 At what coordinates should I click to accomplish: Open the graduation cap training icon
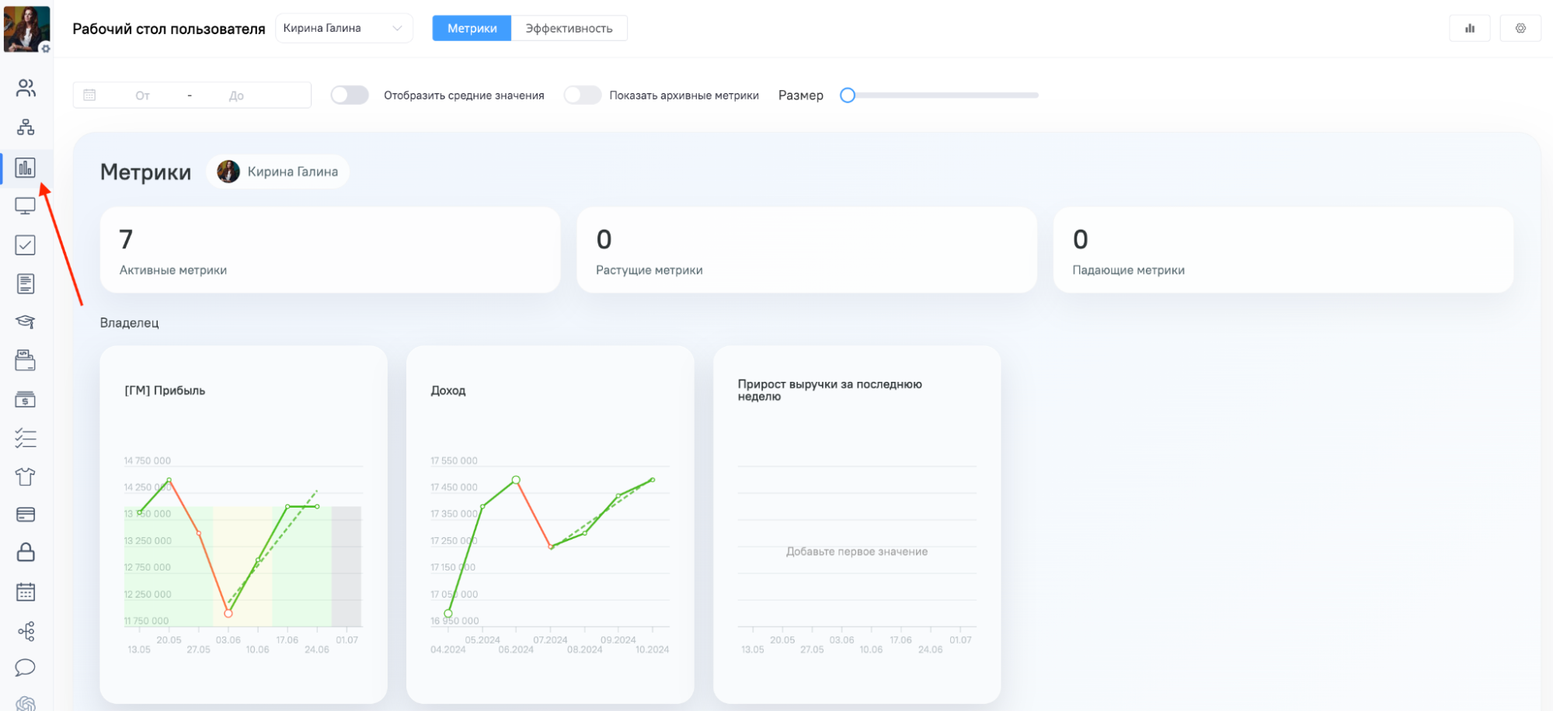[x=26, y=321]
